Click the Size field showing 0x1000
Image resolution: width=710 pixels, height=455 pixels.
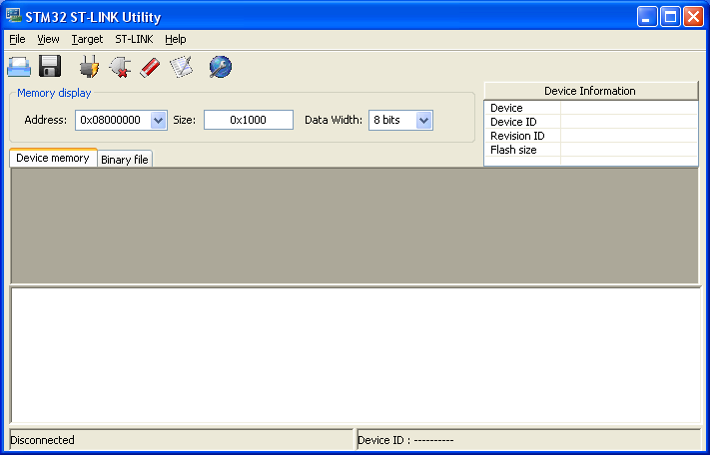click(248, 121)
